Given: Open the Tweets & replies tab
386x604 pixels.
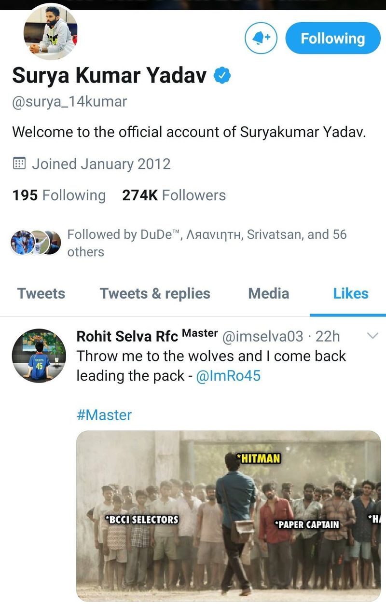Looking at the screenshot, I should (155, 294).
